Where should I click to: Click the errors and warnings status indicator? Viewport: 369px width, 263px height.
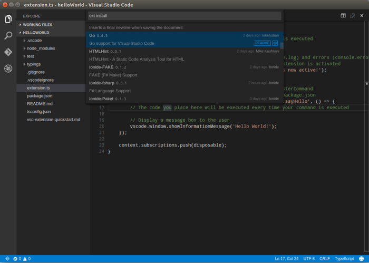(22, 259)
